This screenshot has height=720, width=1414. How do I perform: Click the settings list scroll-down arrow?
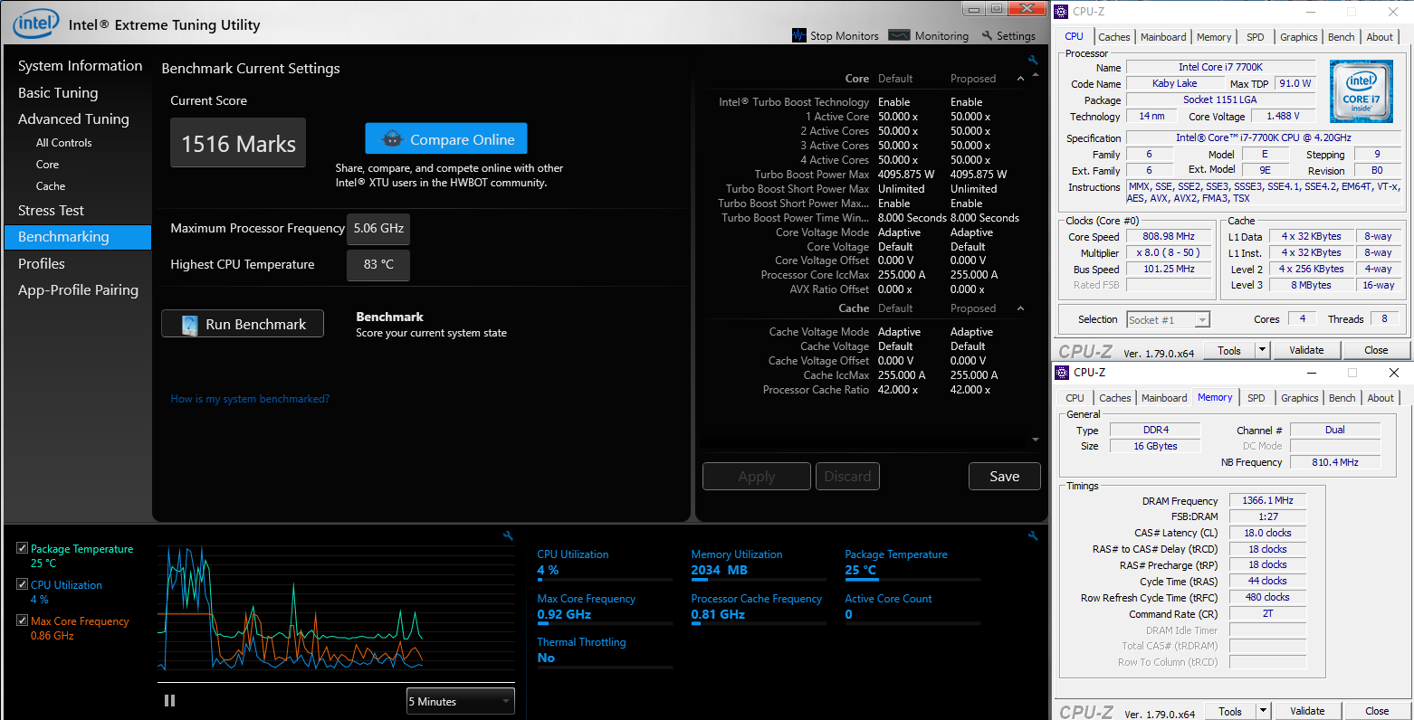click(1036, 440)
